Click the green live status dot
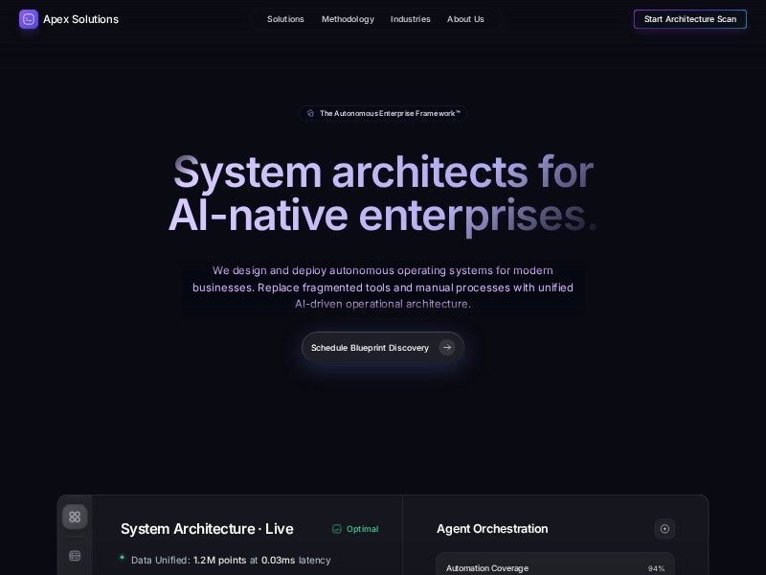The image size is (766, 575). 123,557
